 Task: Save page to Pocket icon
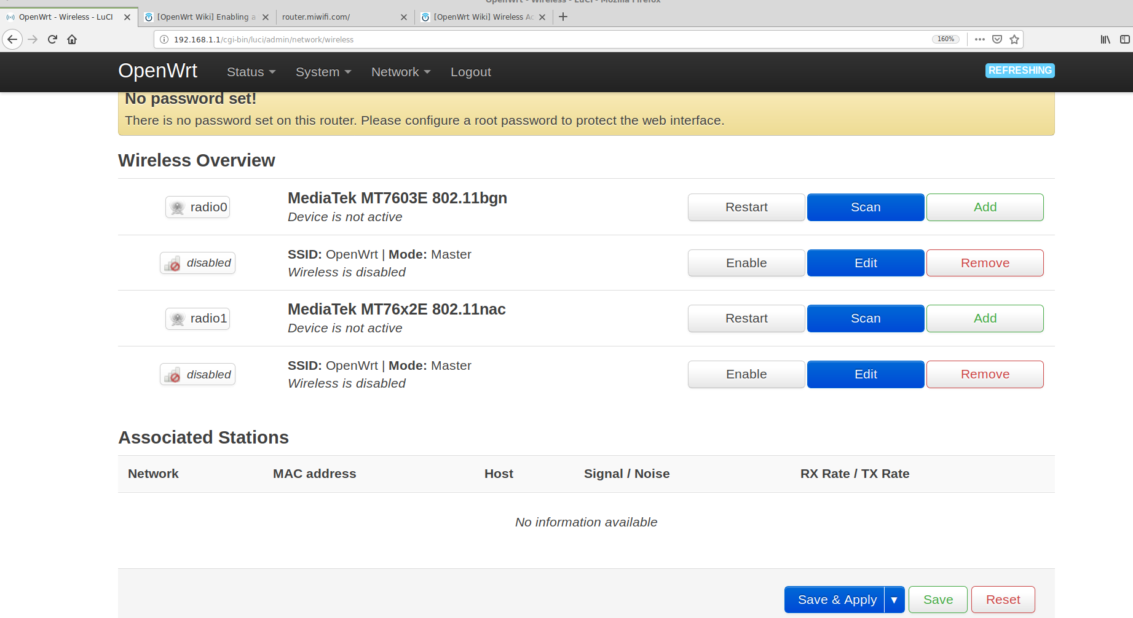[x=997, y=39]
